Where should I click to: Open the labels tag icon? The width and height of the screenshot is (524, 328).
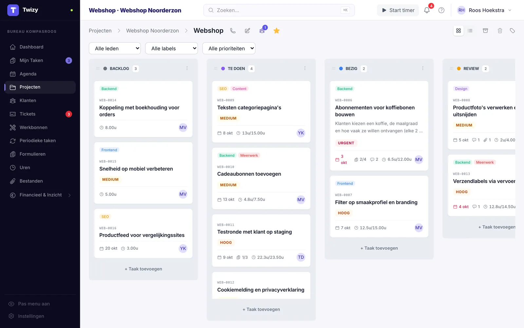click(x=513, y=31)
